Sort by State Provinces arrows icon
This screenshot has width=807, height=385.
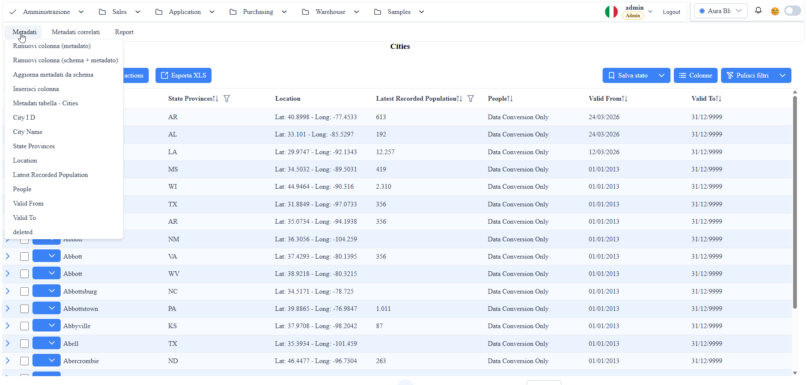[215, 99]
